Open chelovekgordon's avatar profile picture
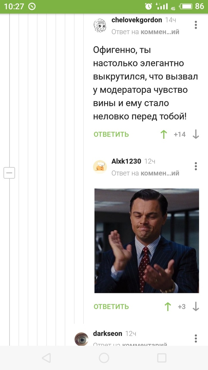208x370 pixels. [x=100, y=25]
